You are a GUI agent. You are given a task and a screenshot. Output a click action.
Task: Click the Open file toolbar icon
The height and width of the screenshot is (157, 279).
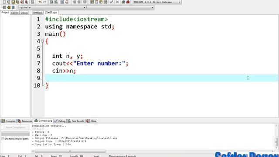point(9,2)
